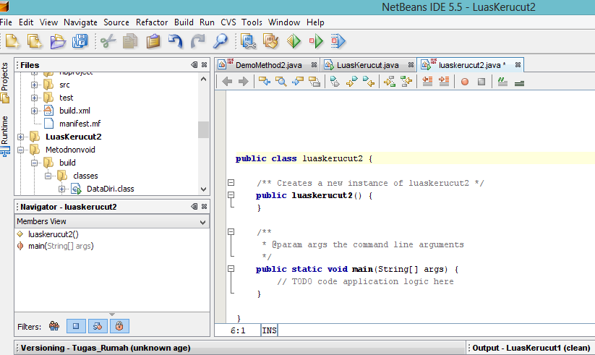Toggle the show static members filter
595x355 pixels.
tap(98, 326)
